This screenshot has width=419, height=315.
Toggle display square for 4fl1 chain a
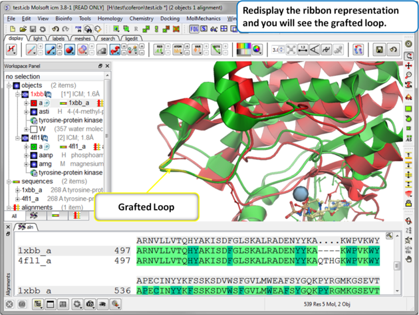tap(34, 147)
